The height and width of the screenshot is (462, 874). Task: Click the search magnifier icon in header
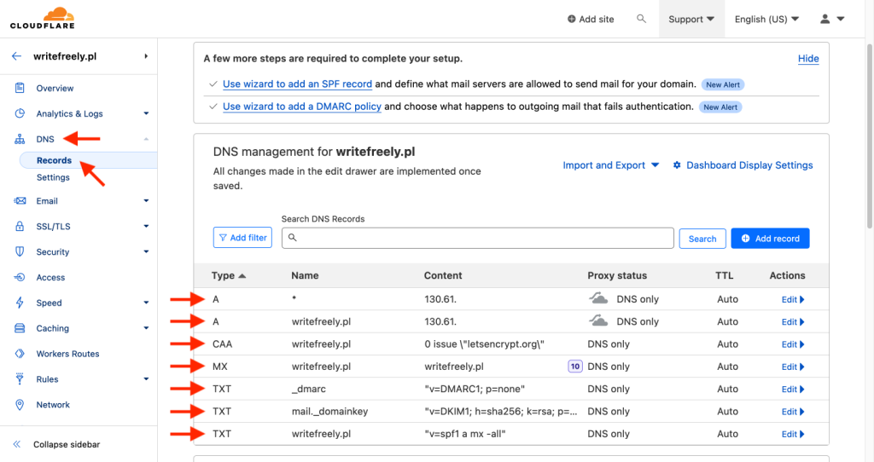click(642, 19)
